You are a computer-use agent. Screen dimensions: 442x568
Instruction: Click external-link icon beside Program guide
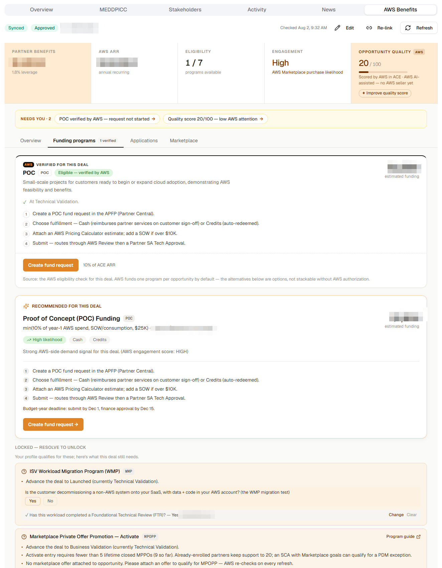419,537
